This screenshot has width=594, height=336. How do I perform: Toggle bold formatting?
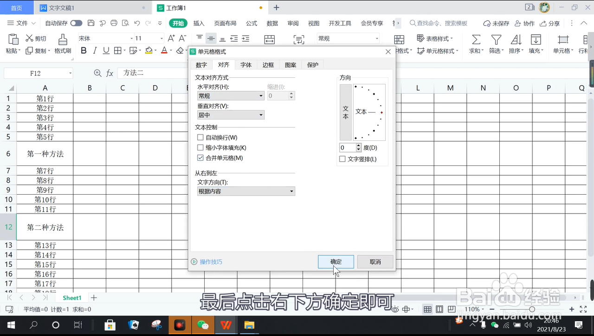[83, 51]
